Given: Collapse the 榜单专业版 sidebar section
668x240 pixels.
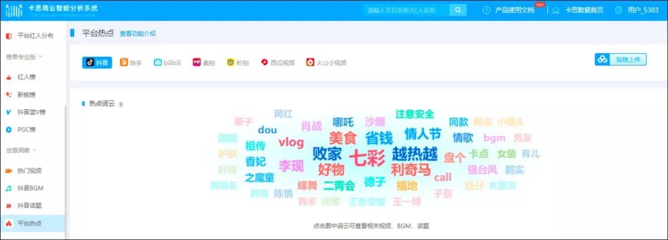Looking at the screenshot, I should 24,57.
